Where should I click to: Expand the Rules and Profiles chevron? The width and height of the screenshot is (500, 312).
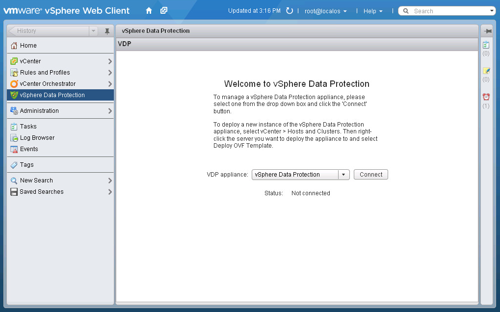tap(110, 73)
